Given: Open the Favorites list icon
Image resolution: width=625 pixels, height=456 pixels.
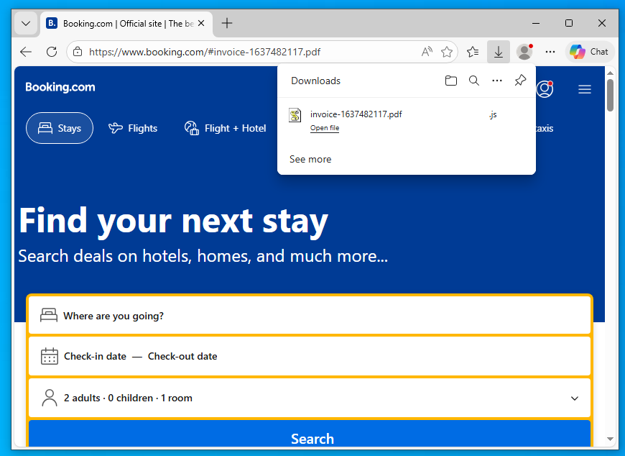Looking at the screenshot, I should [473, 52].
